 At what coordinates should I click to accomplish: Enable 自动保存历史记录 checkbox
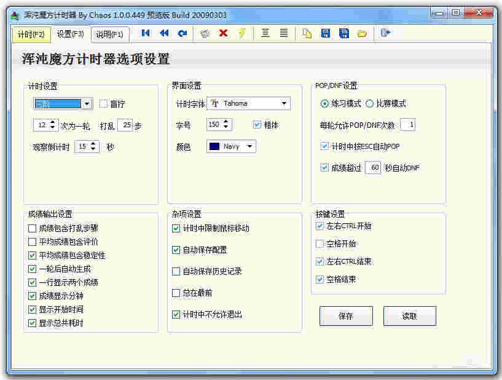[176, 271]
